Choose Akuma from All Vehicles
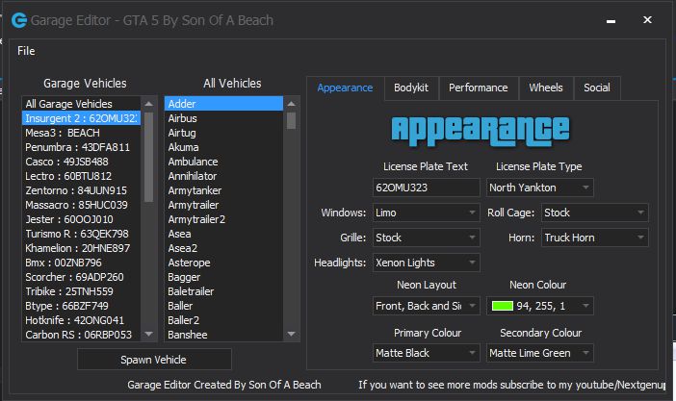676x401 pixels. 223,147
